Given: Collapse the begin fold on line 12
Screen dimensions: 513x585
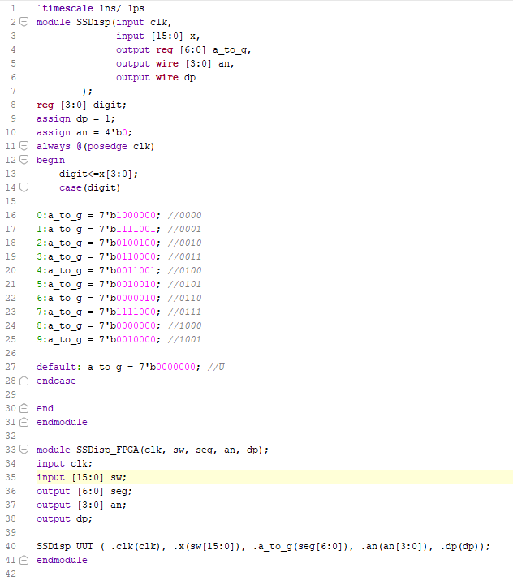Looking at the screenshot, I should [24, 160].
